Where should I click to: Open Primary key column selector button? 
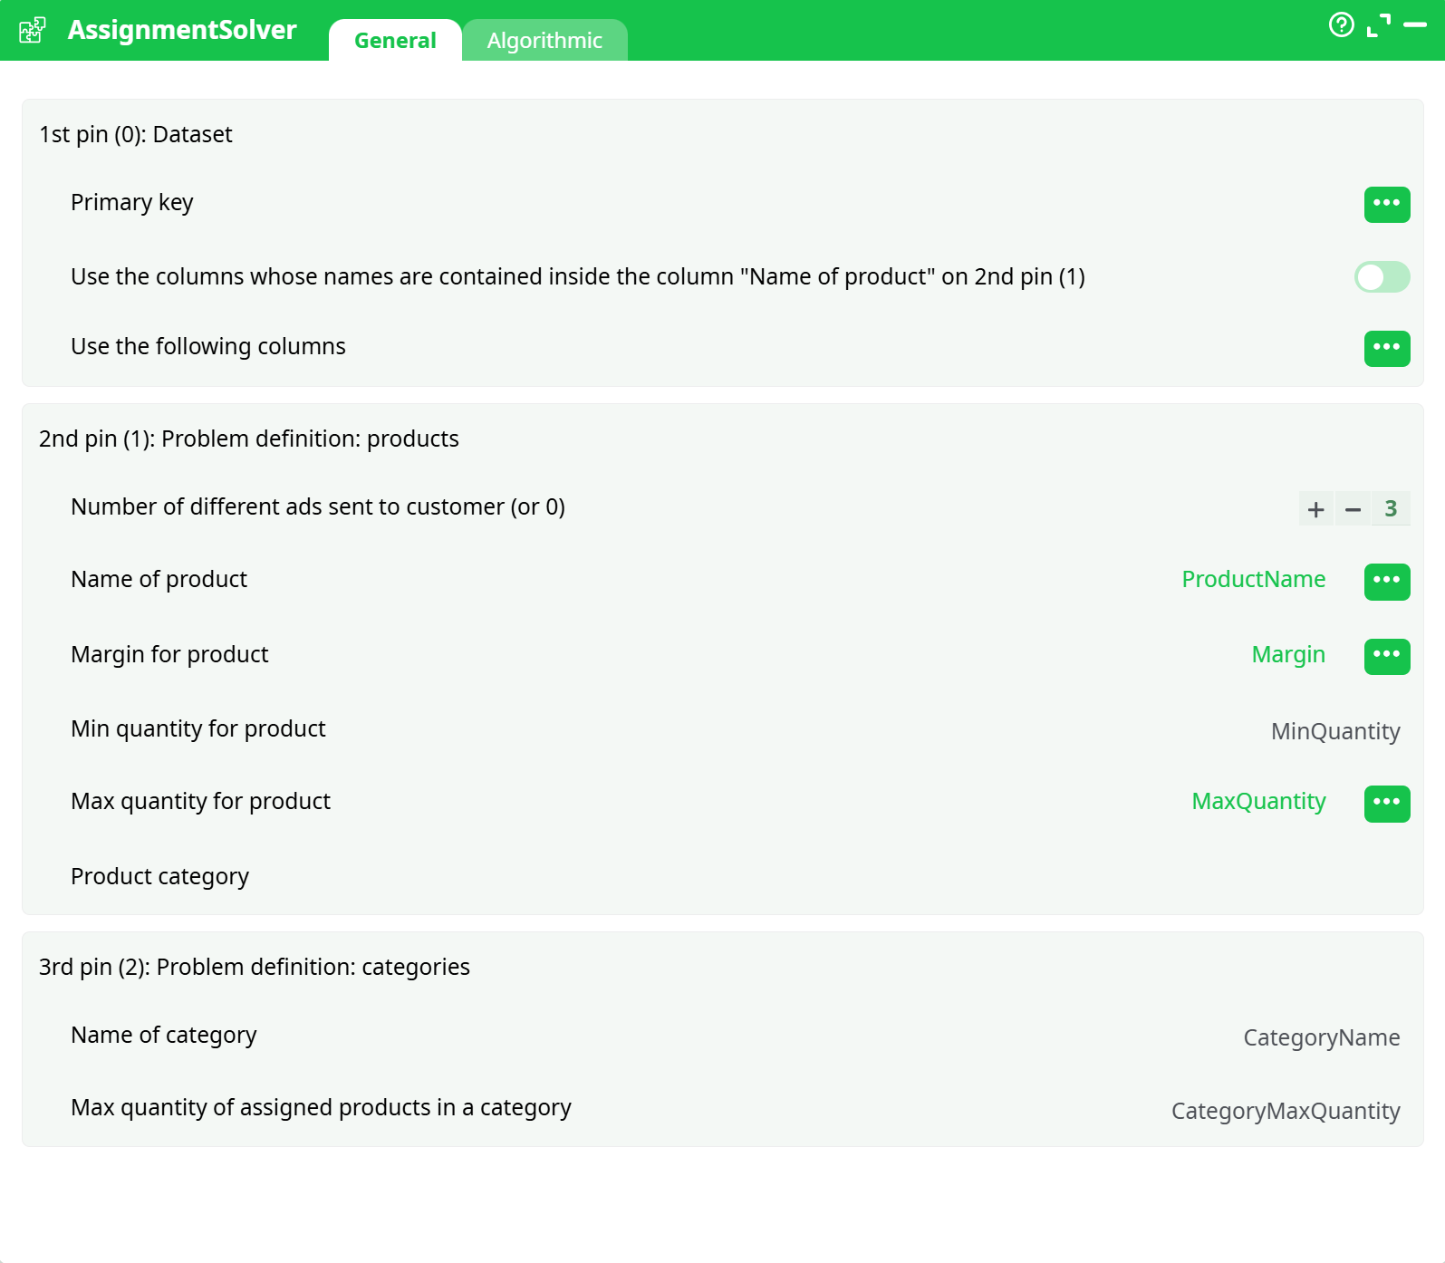(1386, 204)
